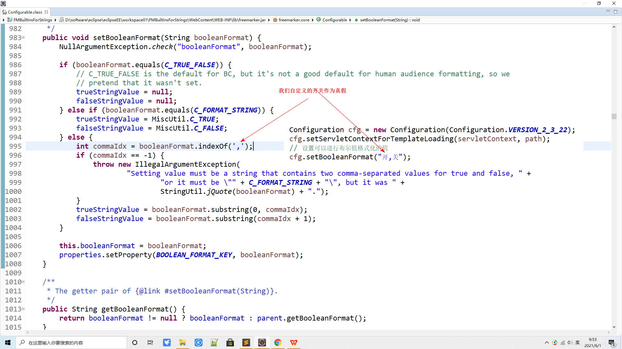Open WPS Office from taskbar
The height and width of the screenshot is (349, 622).
point(294,343)
